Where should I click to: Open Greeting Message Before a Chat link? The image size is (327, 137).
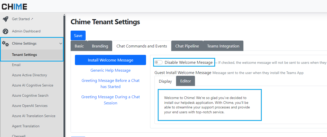(110, 84)
